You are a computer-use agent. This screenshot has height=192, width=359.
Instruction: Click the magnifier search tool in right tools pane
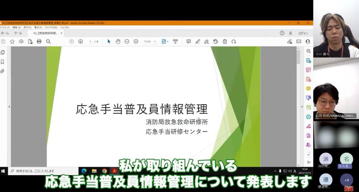pyautogui.click(x=308, y=51)
